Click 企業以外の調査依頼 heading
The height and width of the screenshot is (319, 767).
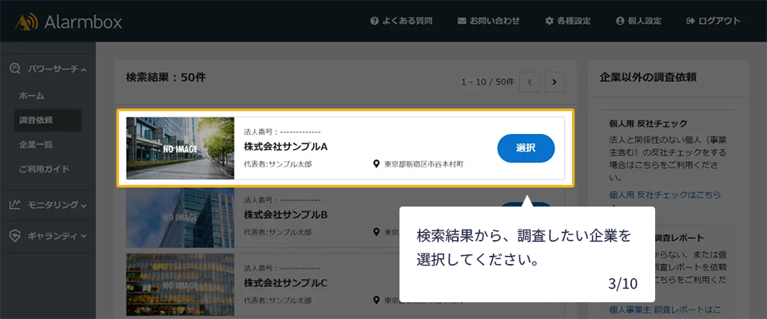pyautogui.click(x=648, y=77)
